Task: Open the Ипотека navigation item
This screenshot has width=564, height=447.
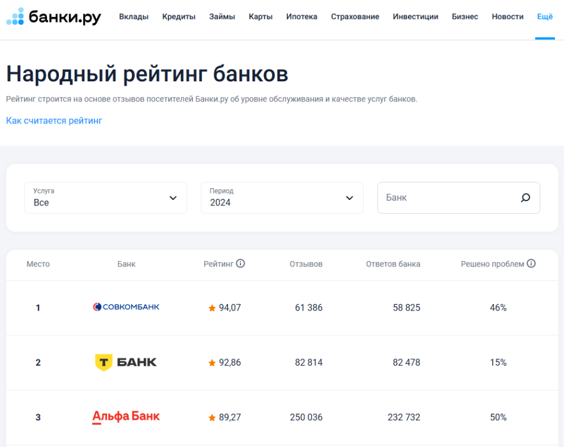Action: [302, 17]
